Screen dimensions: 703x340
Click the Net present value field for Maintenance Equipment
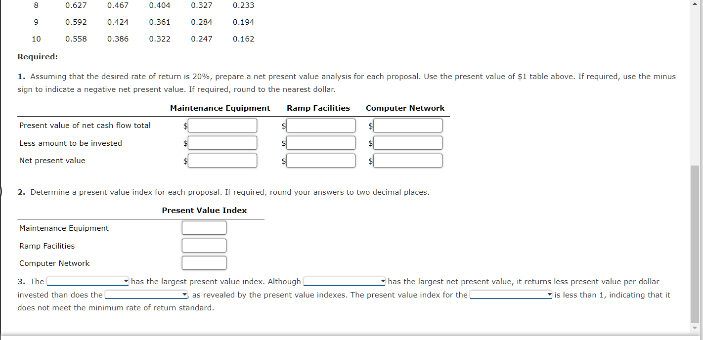coord(222,160)
